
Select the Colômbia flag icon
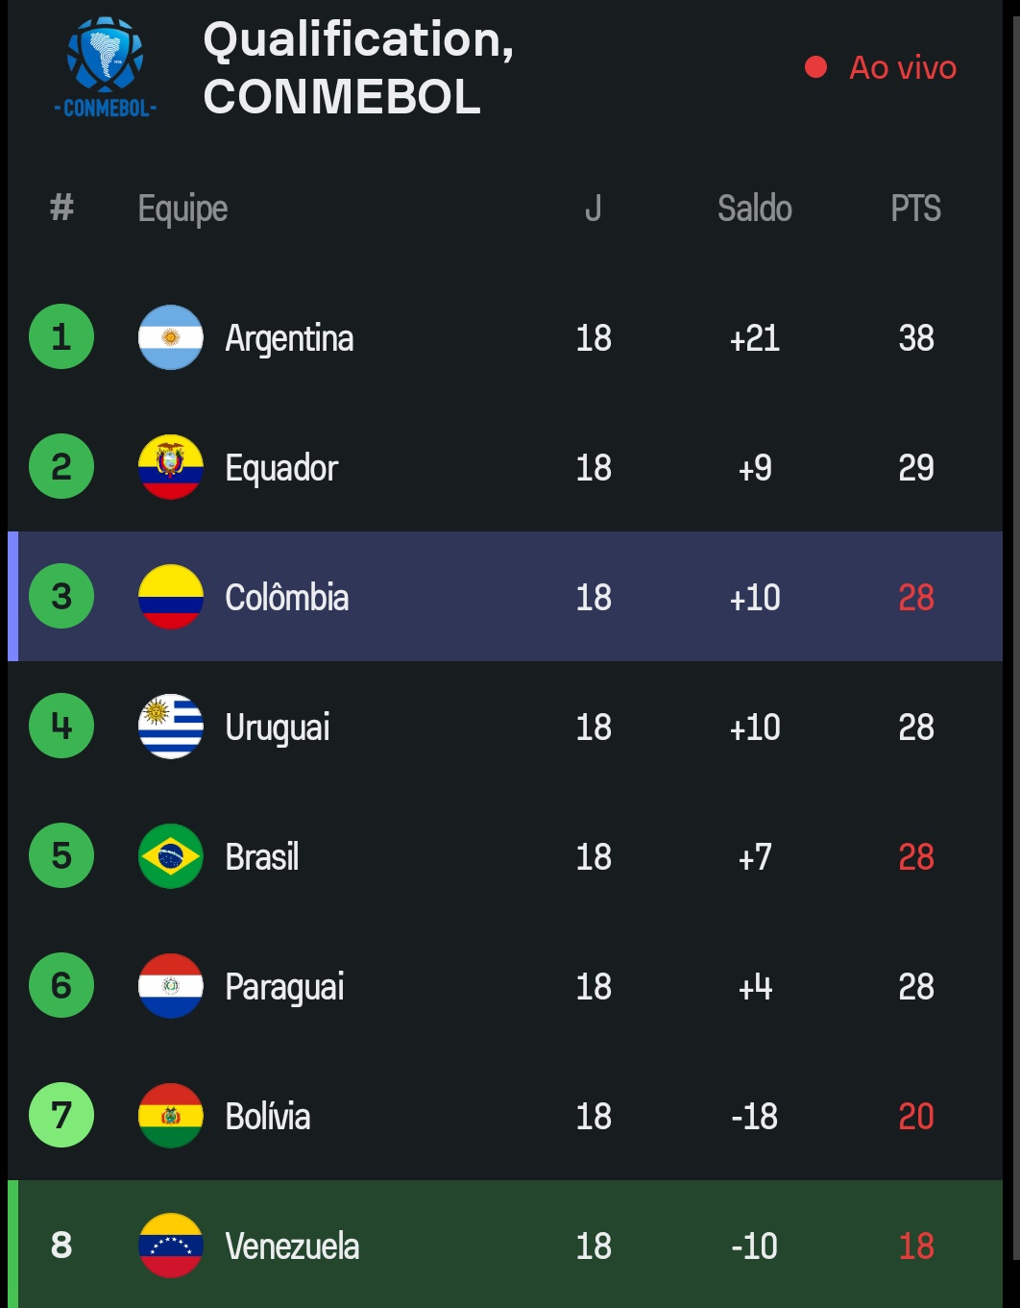171,597
